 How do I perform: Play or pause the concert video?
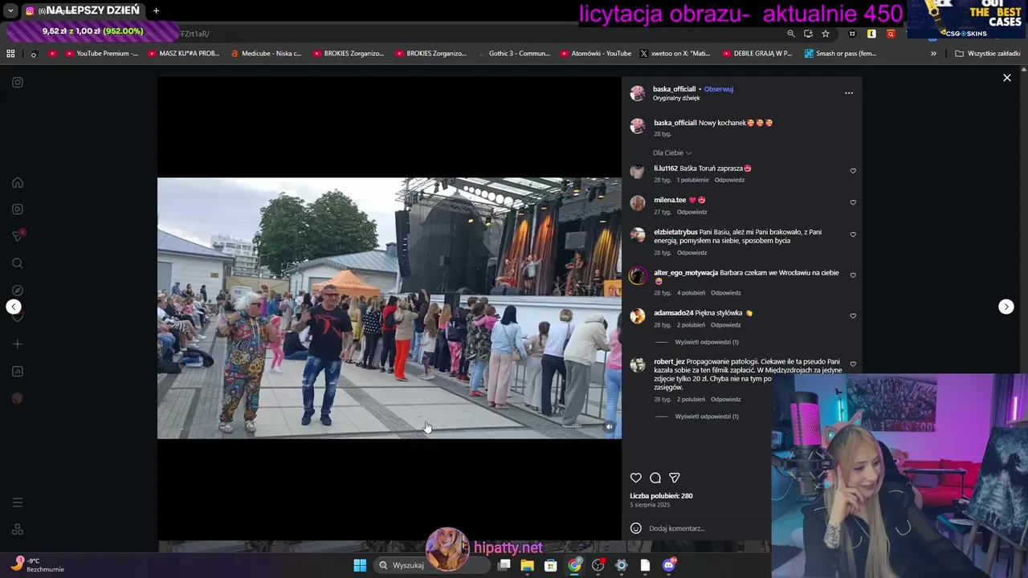pos(389,308)
